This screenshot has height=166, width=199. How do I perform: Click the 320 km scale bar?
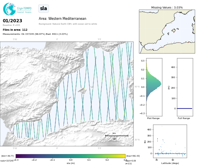[116, 136]
